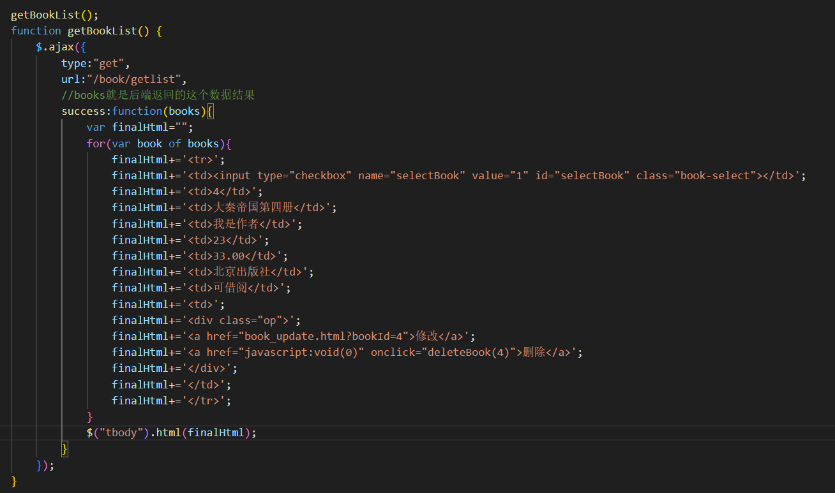The width and height of the screenshot is (835, 493).
Task: Click the green comment starting with //books
Action: coord(158,95)
